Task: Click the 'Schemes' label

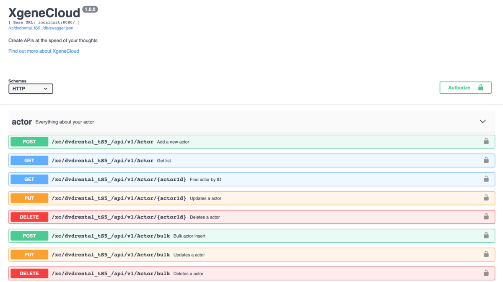Action: tap(17, 81)
